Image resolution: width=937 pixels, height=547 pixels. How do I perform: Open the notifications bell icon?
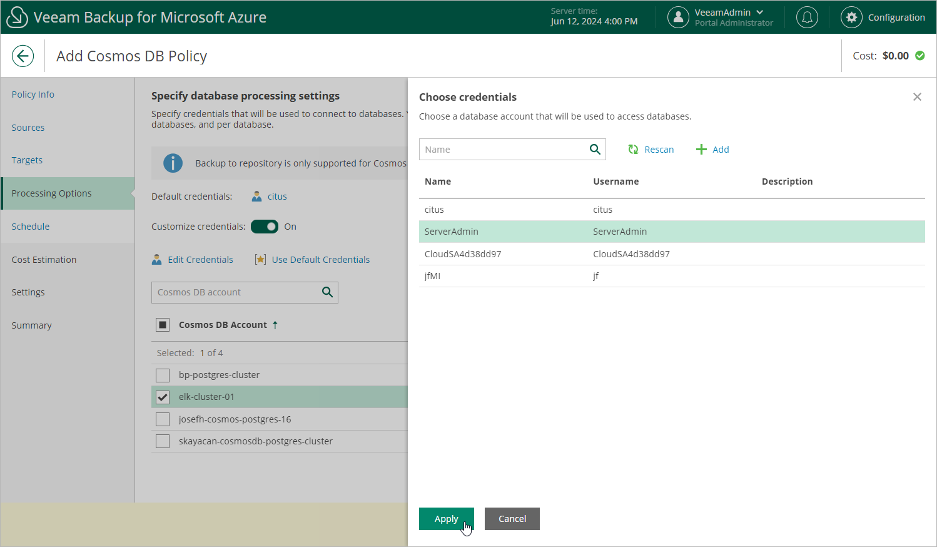(x=807, y=18)
